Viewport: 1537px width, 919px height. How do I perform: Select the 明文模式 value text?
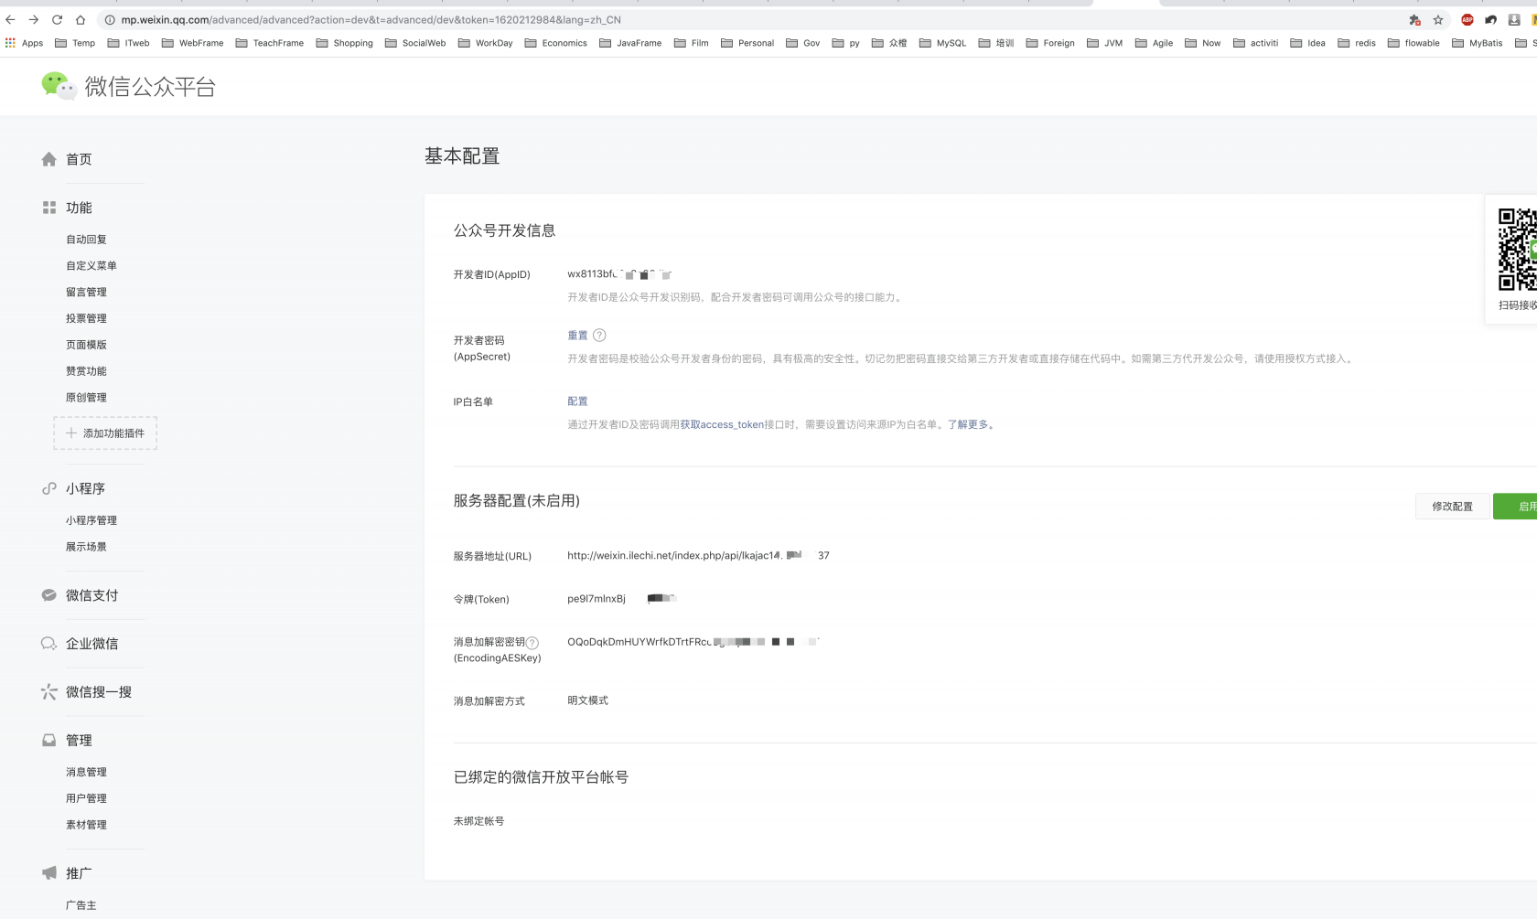point(587,700)
